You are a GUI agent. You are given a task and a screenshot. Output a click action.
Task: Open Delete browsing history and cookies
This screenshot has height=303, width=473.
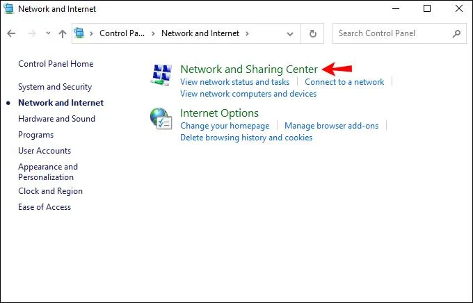click(x=246, y=138)
